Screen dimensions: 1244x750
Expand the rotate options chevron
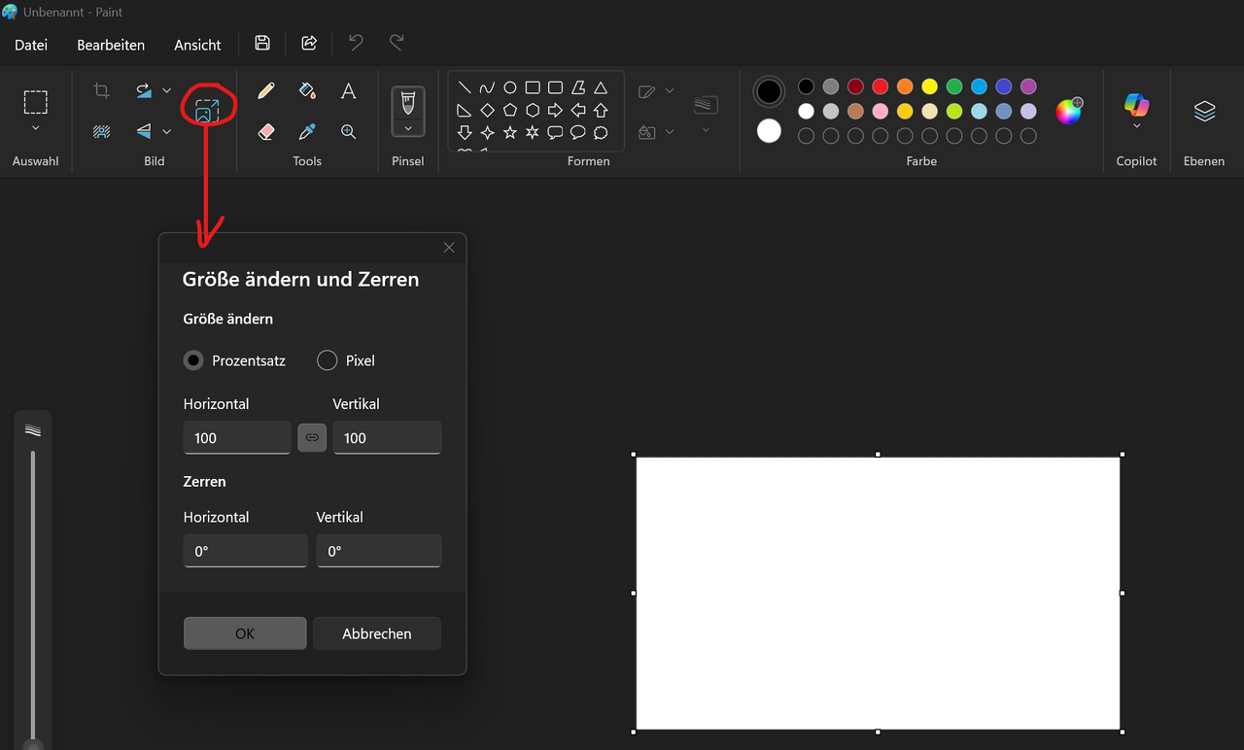167,90
